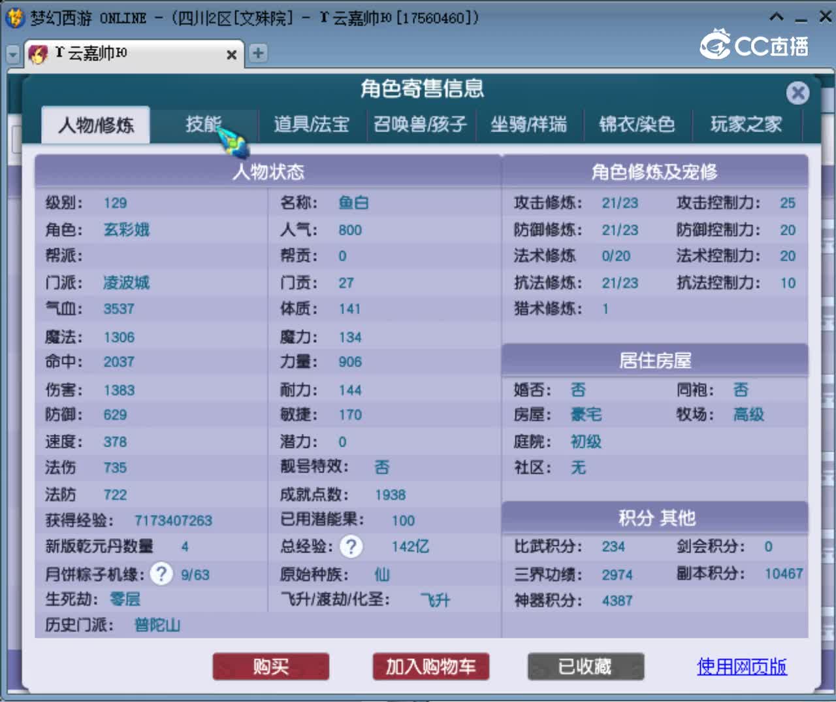
Task: Click the 三界功绩 value 2974
Action: pos(617,575)
